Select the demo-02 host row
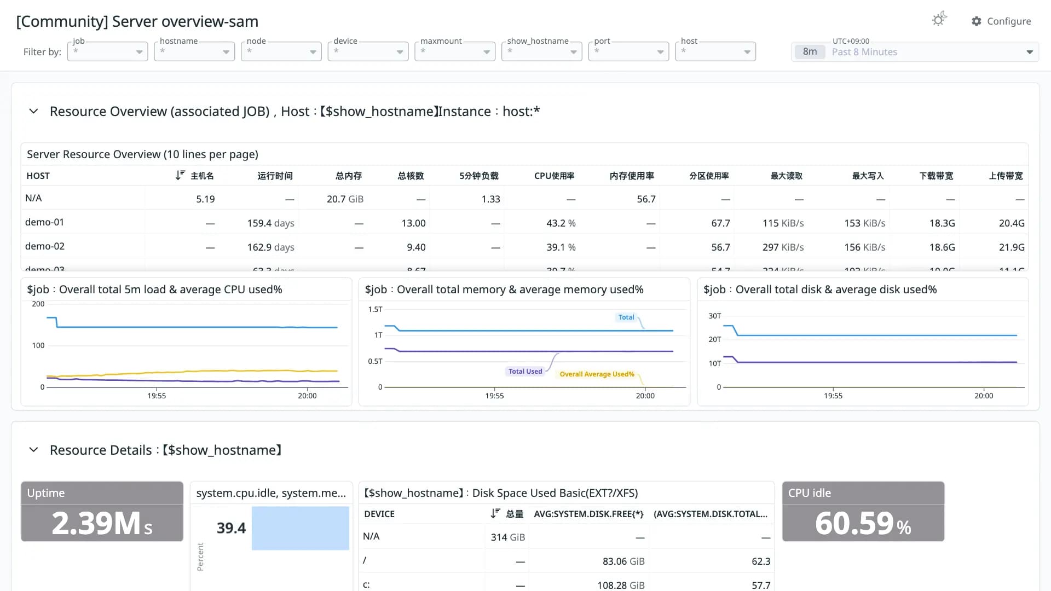Screen dimensions: 1051x591 click(x=524, y=246)
